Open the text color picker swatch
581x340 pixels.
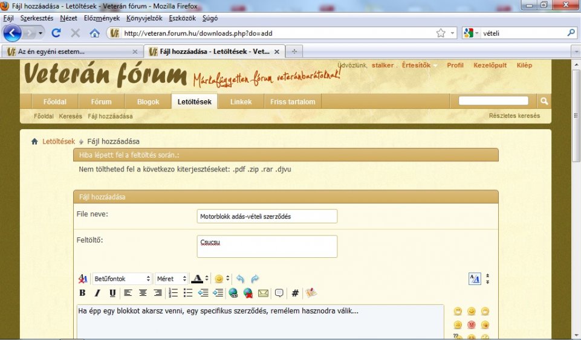click(197, 279)
